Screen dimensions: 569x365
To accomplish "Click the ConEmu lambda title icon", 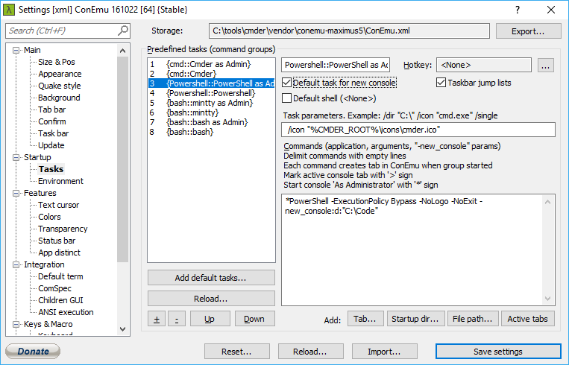I will point(9,10).
